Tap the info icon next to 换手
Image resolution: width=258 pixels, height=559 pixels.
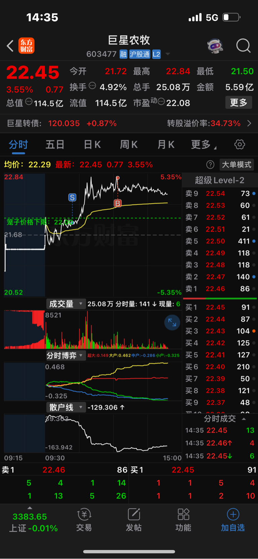[x=92, y=86]
